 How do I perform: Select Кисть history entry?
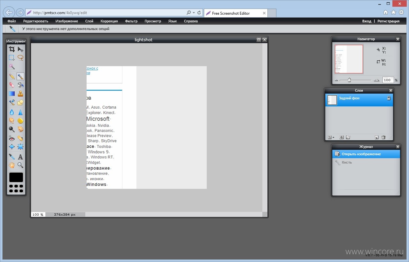pos(366,162)
